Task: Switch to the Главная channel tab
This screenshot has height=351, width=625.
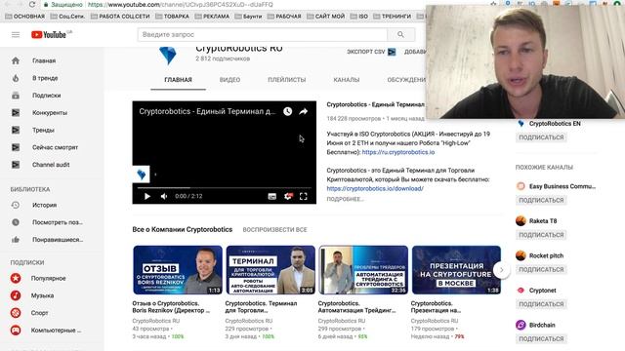Action: click(178, 80)
